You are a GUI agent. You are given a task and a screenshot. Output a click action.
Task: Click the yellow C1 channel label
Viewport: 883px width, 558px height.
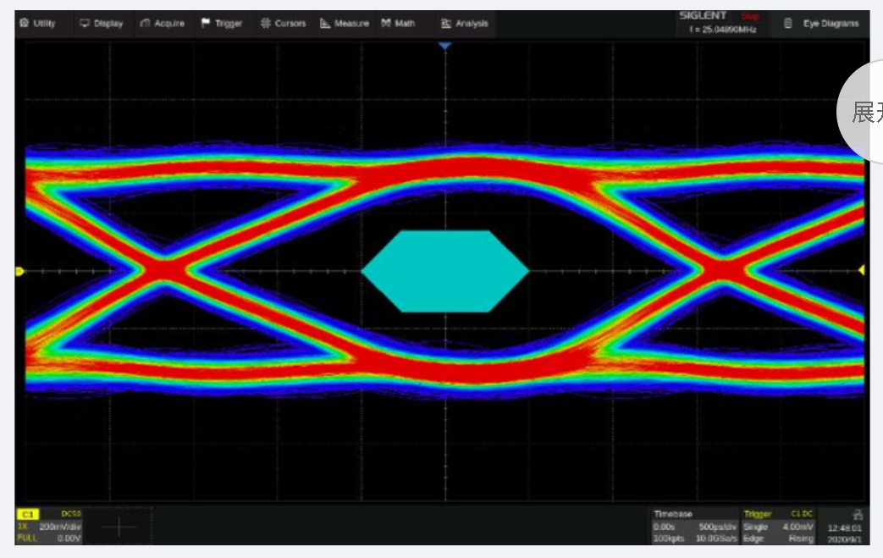(x=28, y=514)
